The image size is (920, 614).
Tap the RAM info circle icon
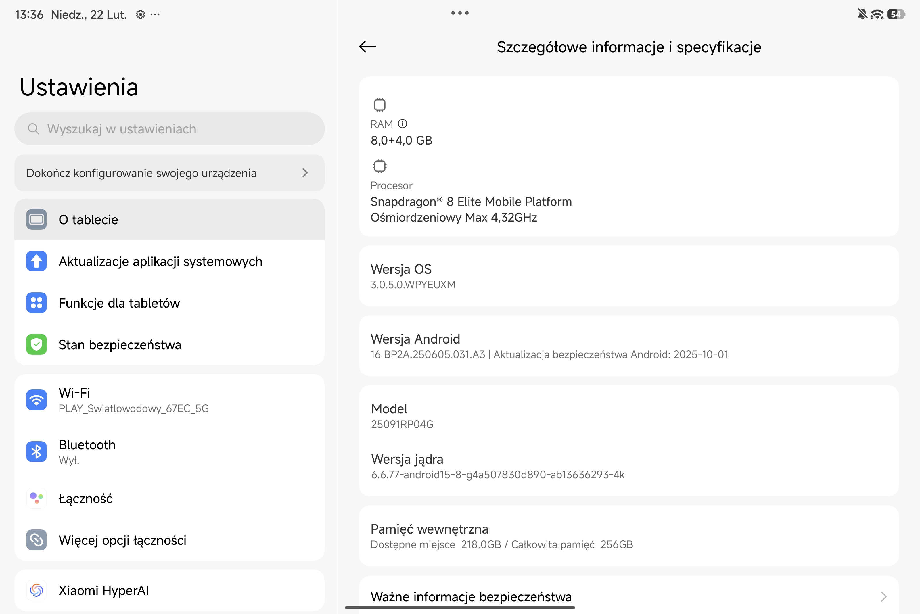402,124
